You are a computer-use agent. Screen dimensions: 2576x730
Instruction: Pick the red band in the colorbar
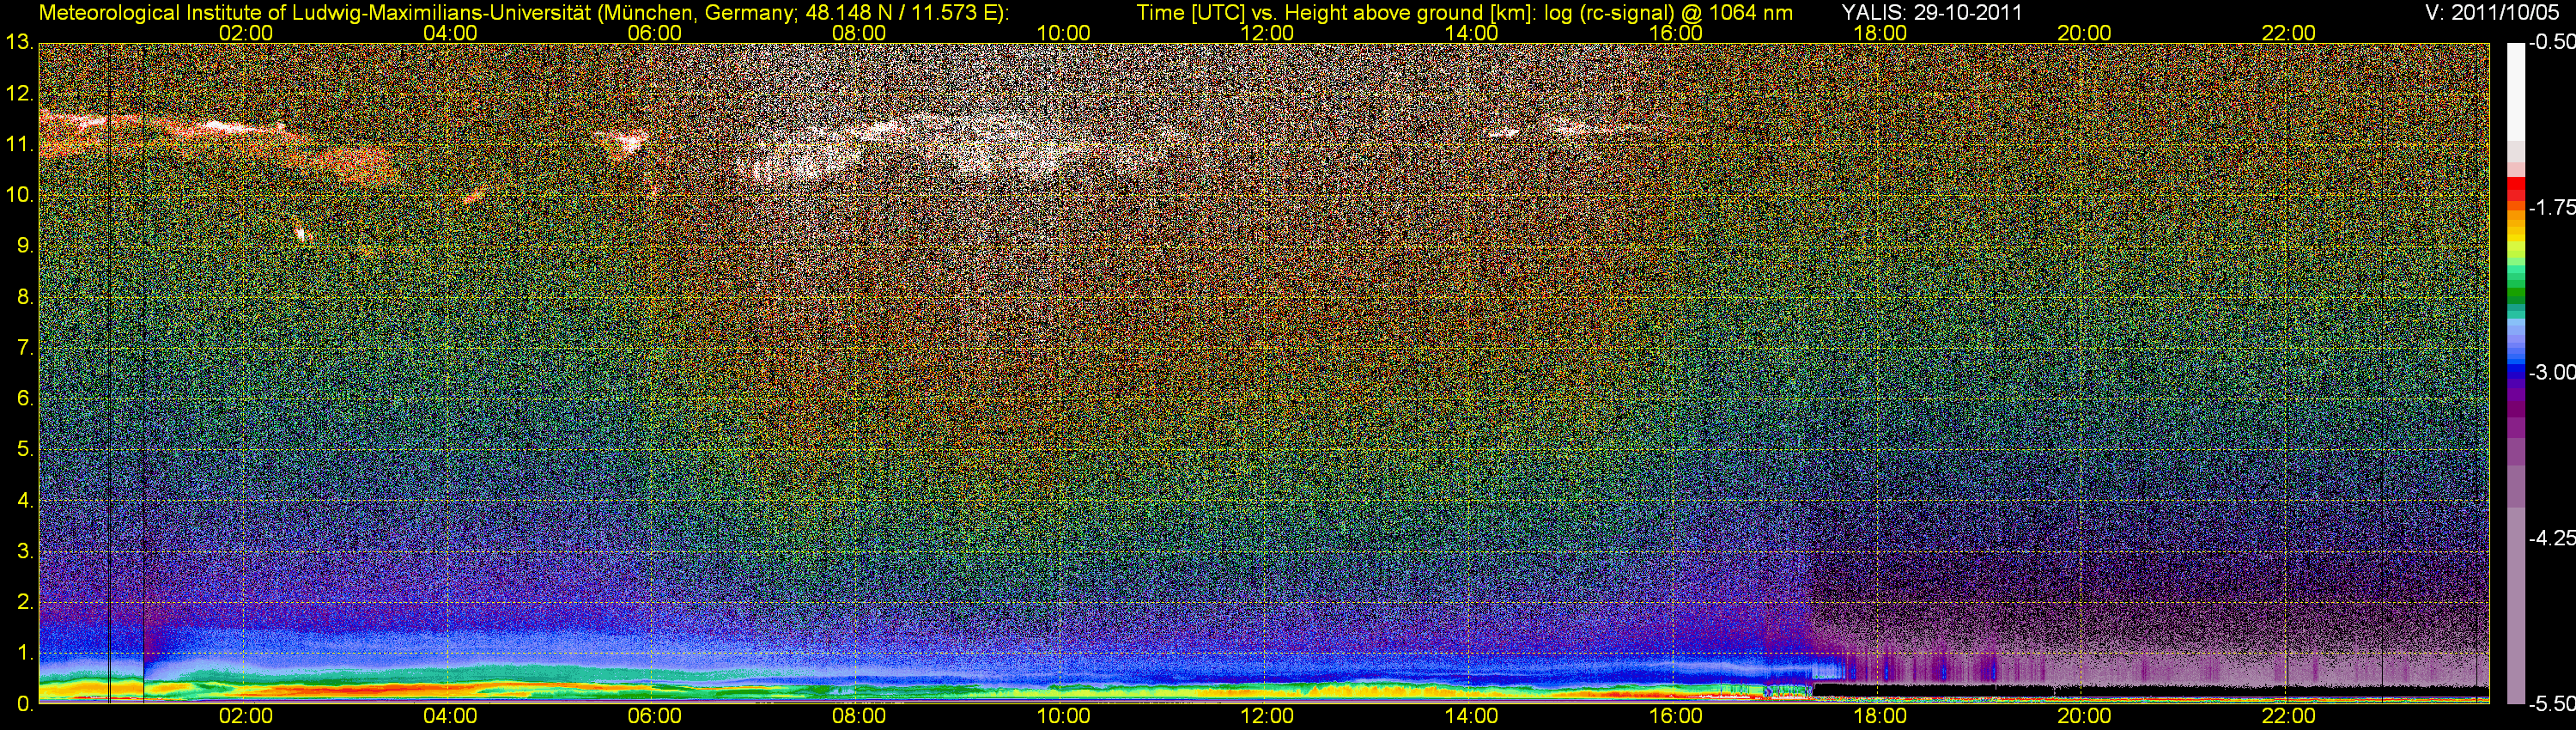[2515, 188]
